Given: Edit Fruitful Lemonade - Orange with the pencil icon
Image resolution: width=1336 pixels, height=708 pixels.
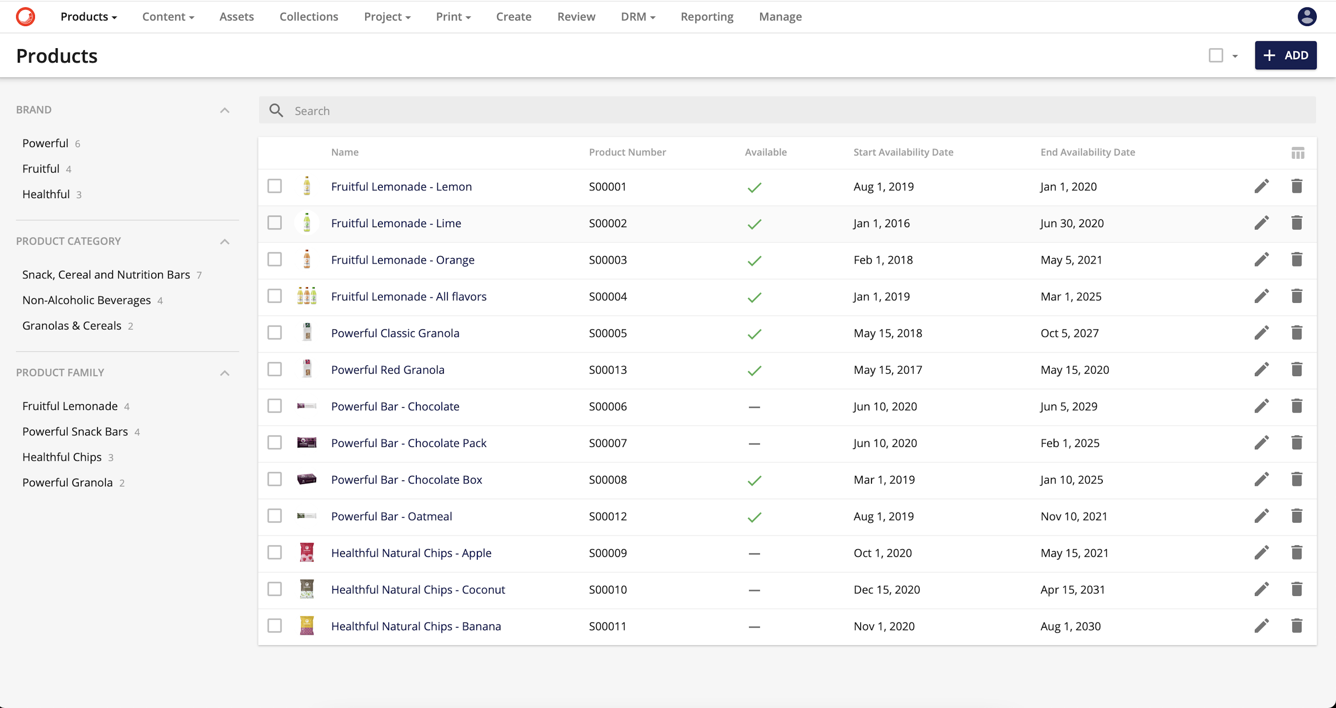Looking at the screenshot, I should (1262, 259).
